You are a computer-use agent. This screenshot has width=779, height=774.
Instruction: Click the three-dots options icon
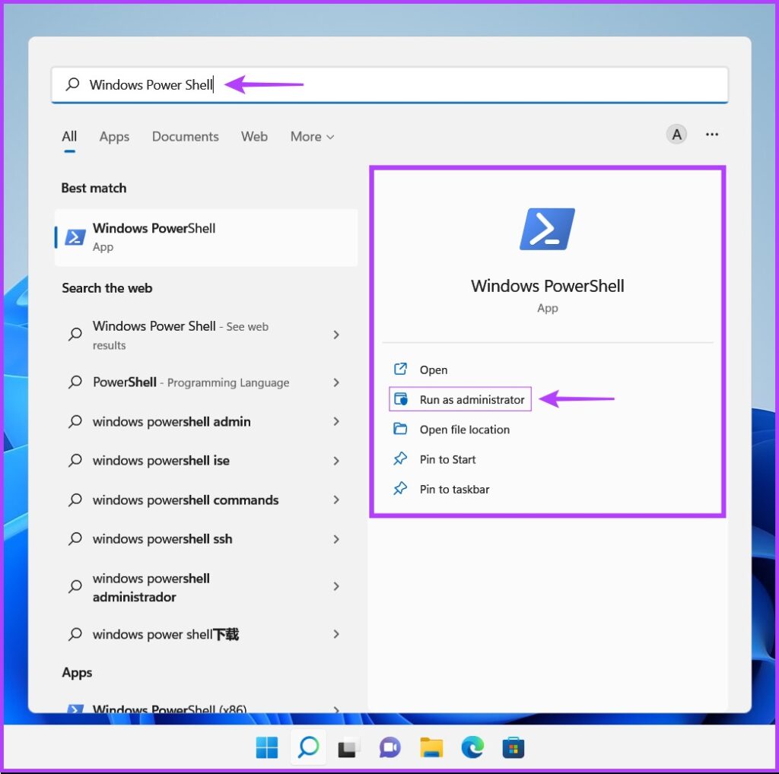click(712, 135)
